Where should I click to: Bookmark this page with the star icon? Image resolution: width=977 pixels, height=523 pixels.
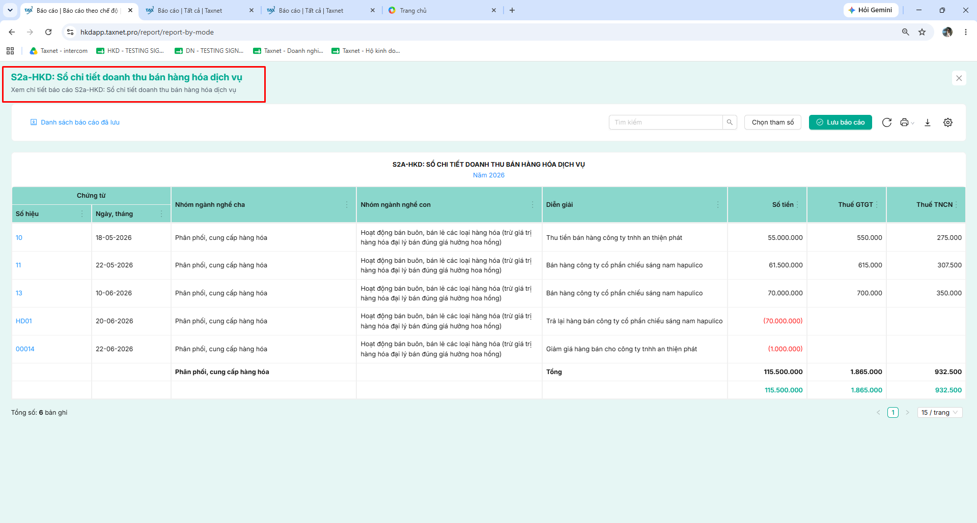point(922,32)
